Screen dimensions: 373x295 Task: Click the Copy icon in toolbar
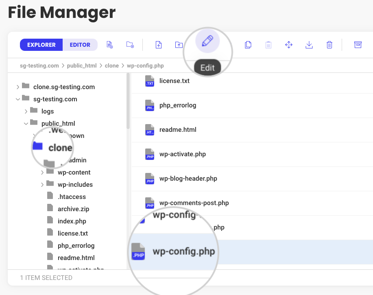point(248,45)
